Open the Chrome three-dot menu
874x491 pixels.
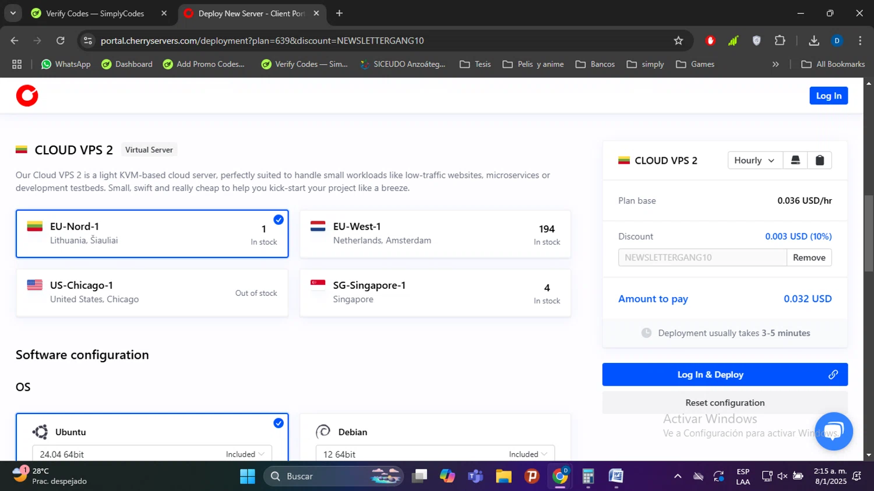[860, 41]
